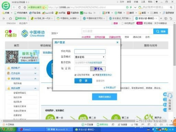The height and width of the screenshot is (132, 176).
Task: Open the 登录模式 dropdown
Action: click(x=90, y=57)
